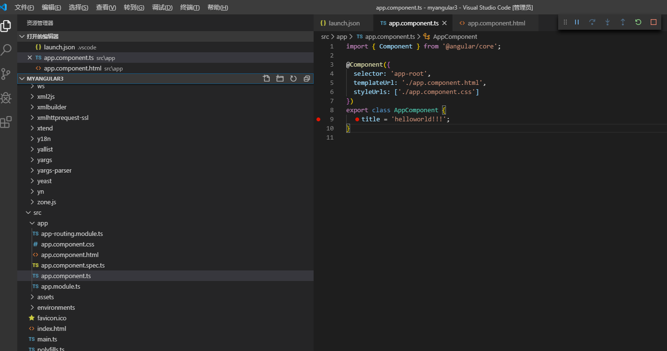This screenshot has height=351, width=667.
Task: Select app.component.html in open editors list
Action: pyautogui.click(x=165, y=68)
